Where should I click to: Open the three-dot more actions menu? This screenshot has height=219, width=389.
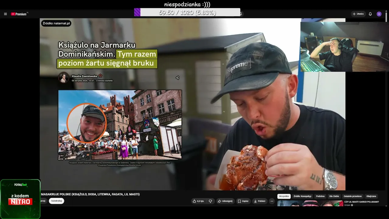click(x=272, y=201)
